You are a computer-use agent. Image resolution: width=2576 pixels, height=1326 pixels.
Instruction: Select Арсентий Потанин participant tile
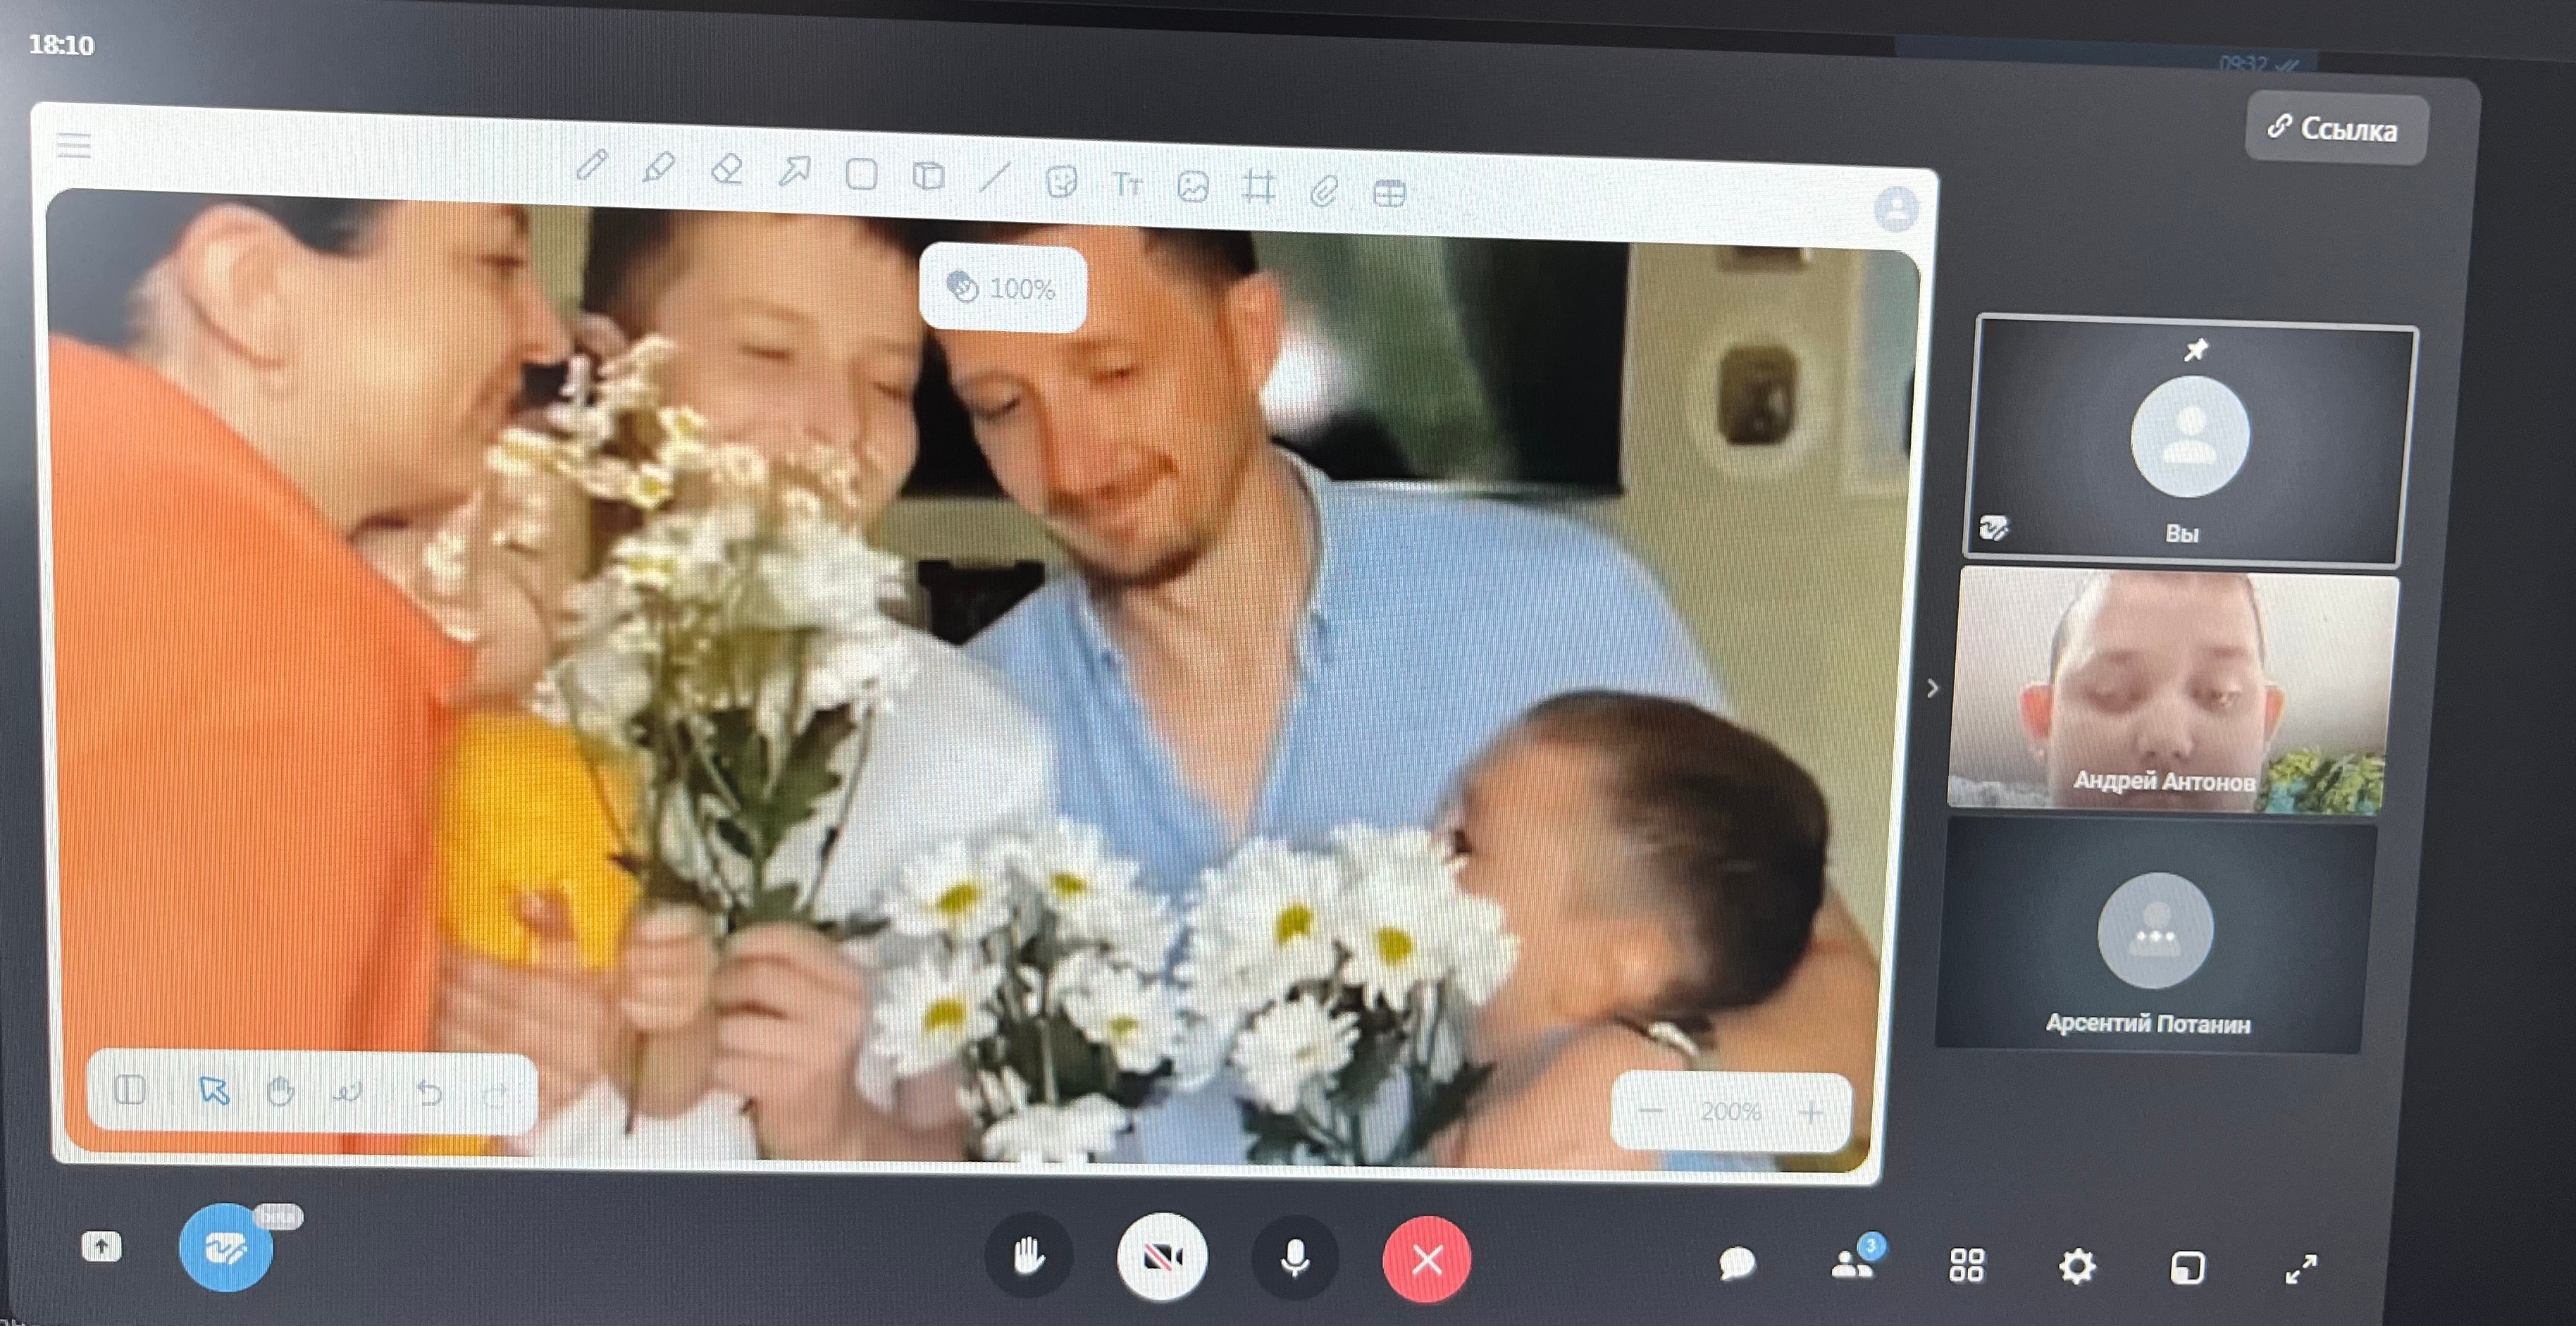coord(2156,936)
